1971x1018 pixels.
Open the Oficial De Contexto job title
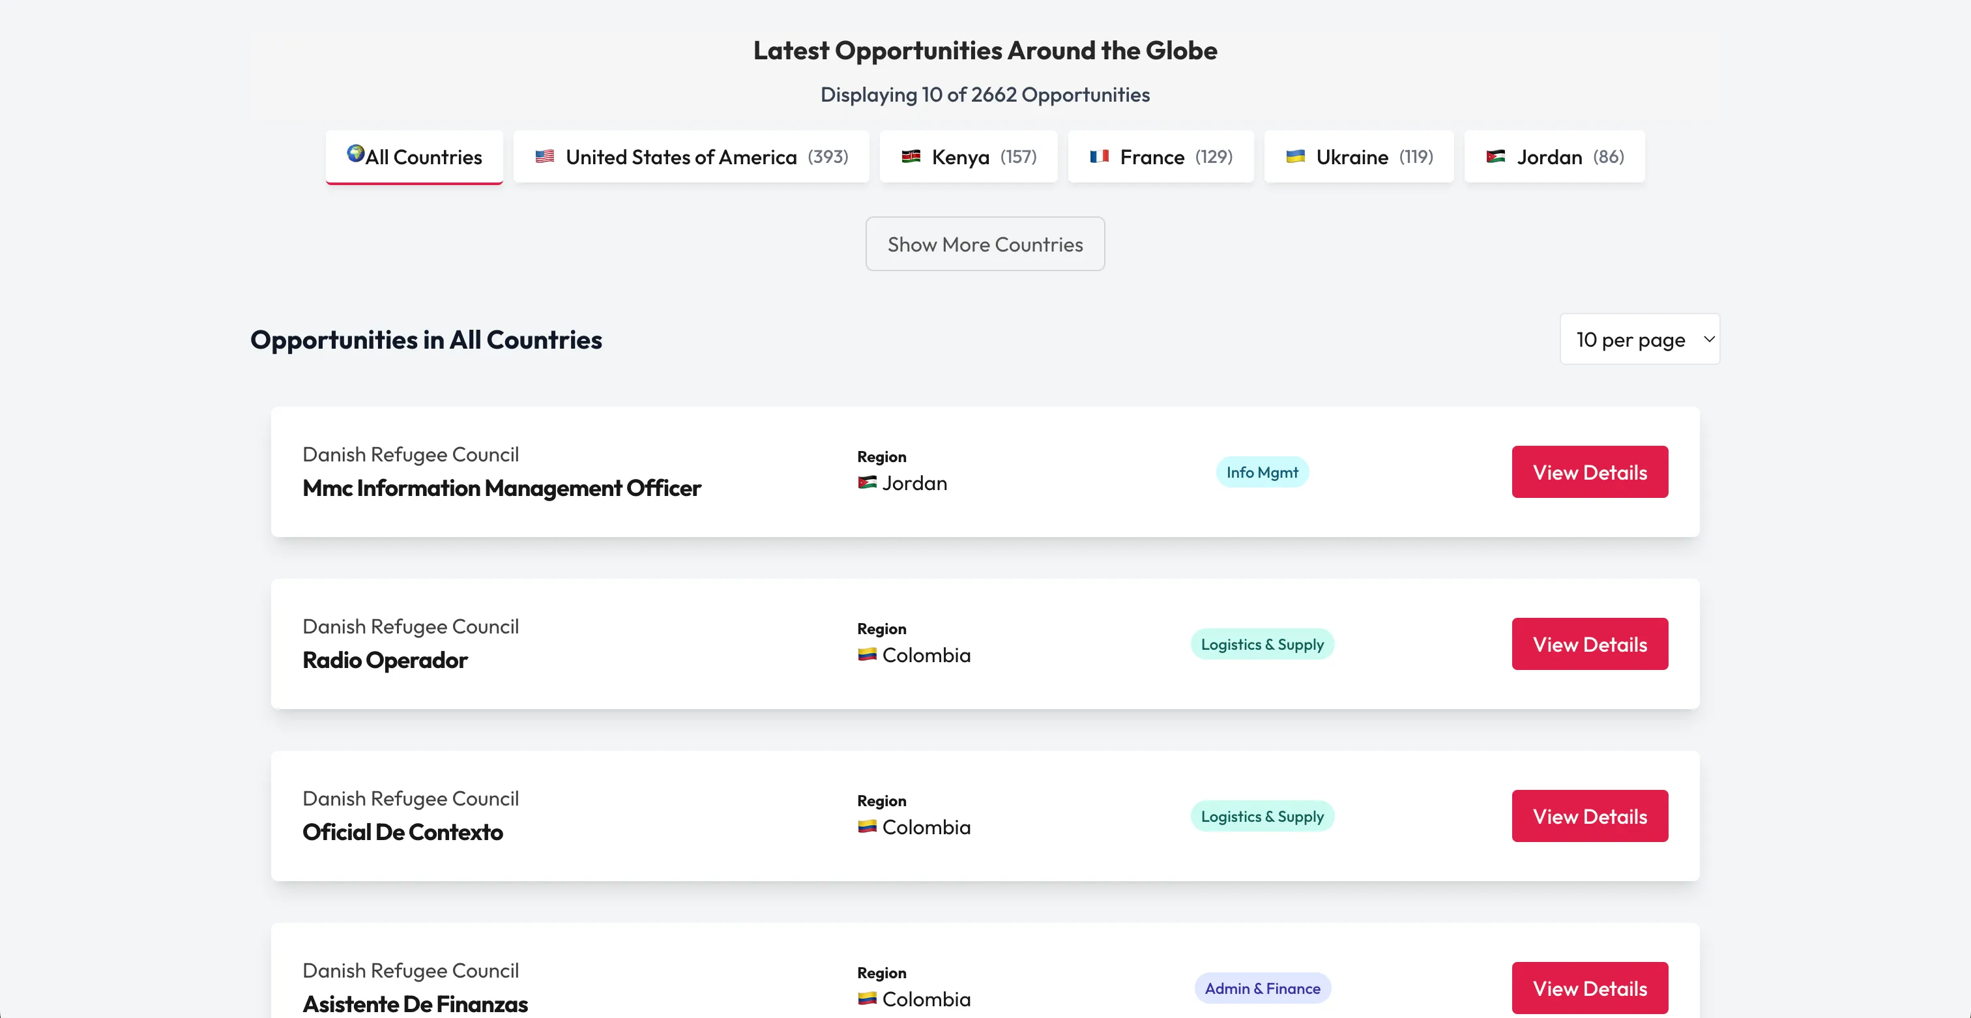tap(402, 832)
